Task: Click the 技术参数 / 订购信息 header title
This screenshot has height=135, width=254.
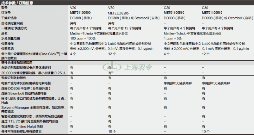Action: click(17, 3)
